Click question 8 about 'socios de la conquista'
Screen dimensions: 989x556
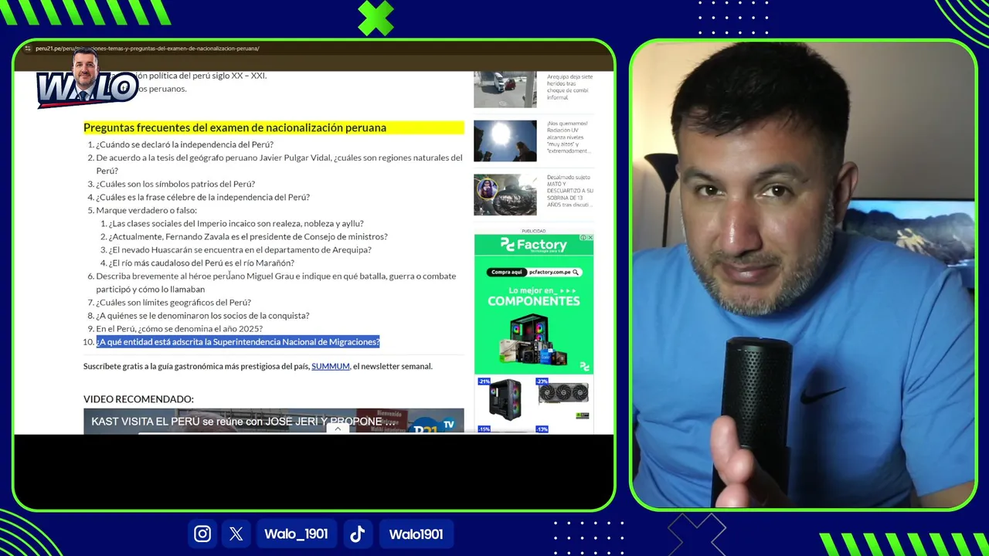(x=202, y=315)
